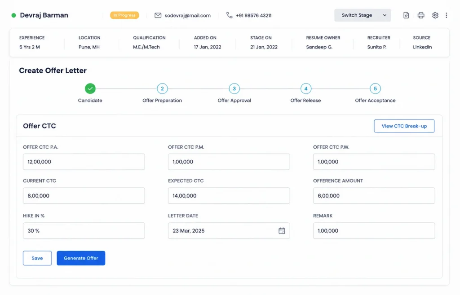Click the Save button
The height and width of the screenshot is (295, 460).
[37, 258]
